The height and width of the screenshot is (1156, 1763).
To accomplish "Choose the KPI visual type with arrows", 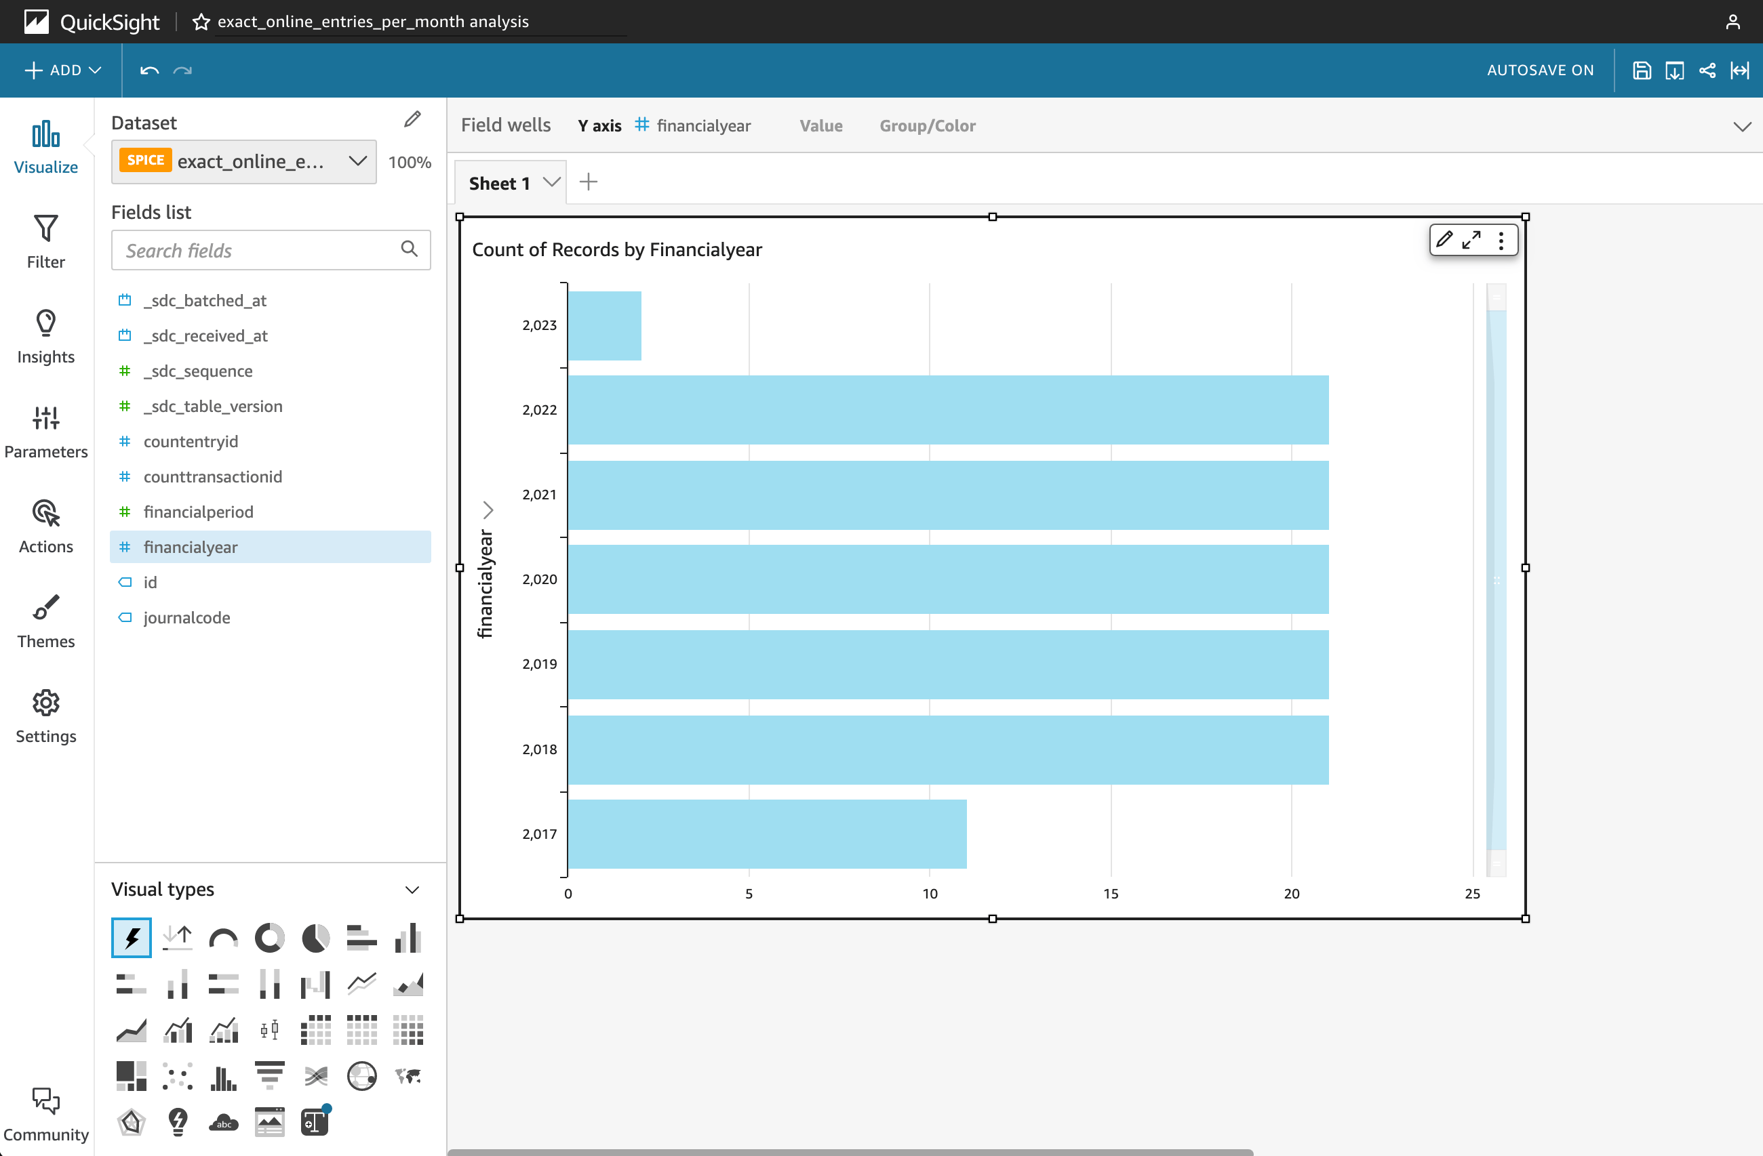I will point(178,938).
